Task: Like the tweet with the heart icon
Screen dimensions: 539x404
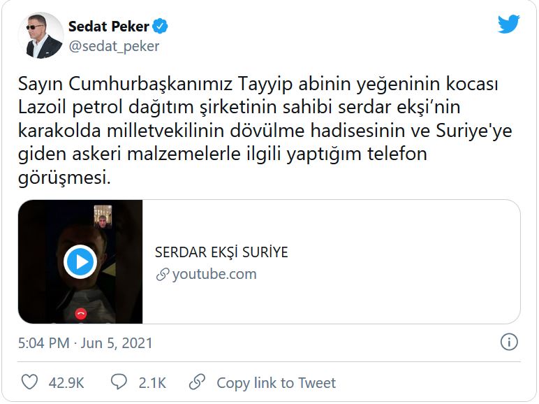Action: click(29, 382)
